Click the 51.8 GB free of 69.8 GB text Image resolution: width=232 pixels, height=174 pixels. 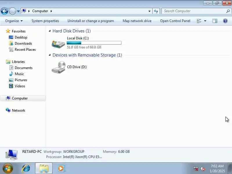(84, 47)
